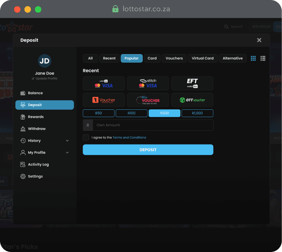The image size is (282, 252).
Task: Switch to list view layout icon
Action: point(263,58)
